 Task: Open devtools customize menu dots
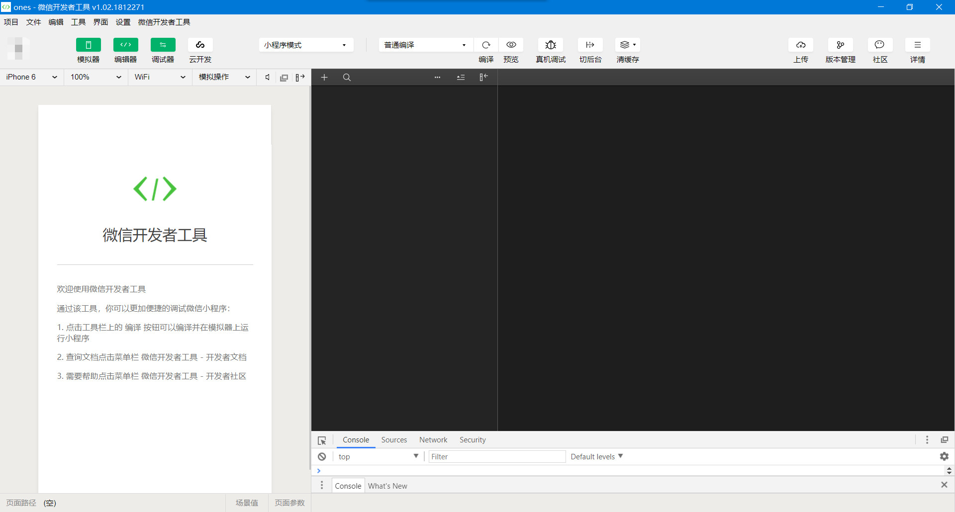[x=927, y=440]
